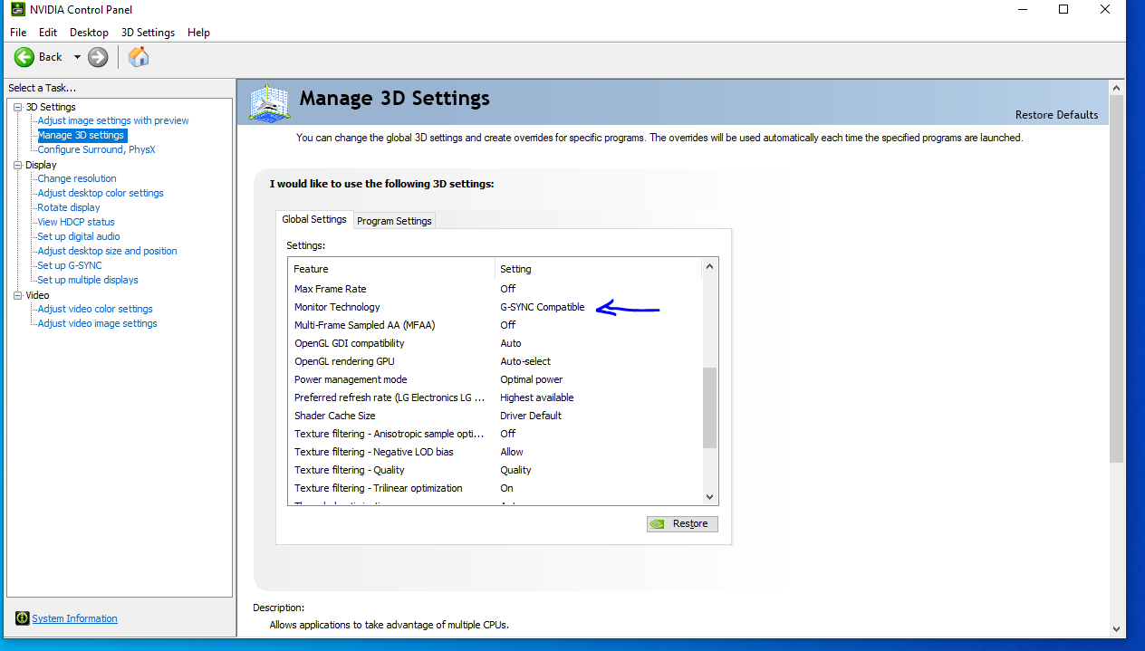Open Rotate display page

[69, 207]
